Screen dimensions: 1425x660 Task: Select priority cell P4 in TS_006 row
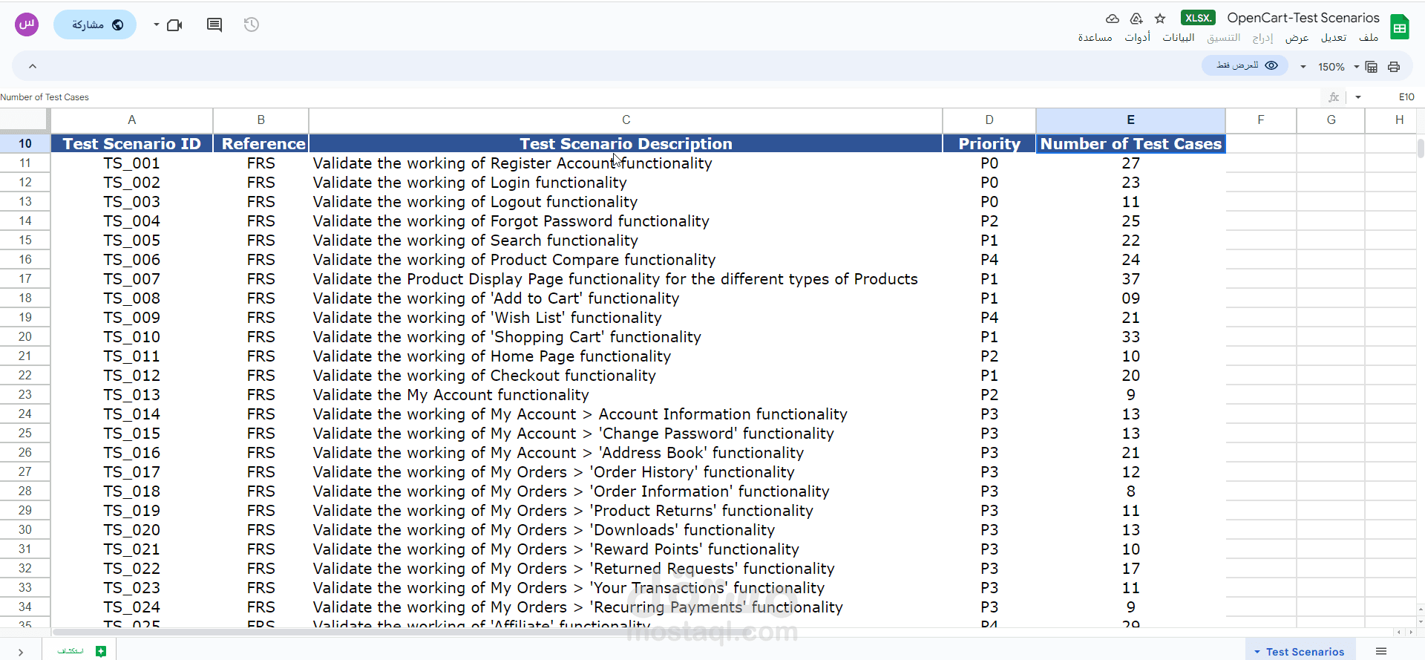pyautogui.click(x=989, y=259)
